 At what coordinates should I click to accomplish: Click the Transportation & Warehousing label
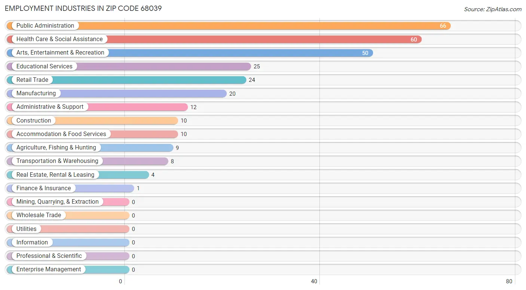[57, 161]
